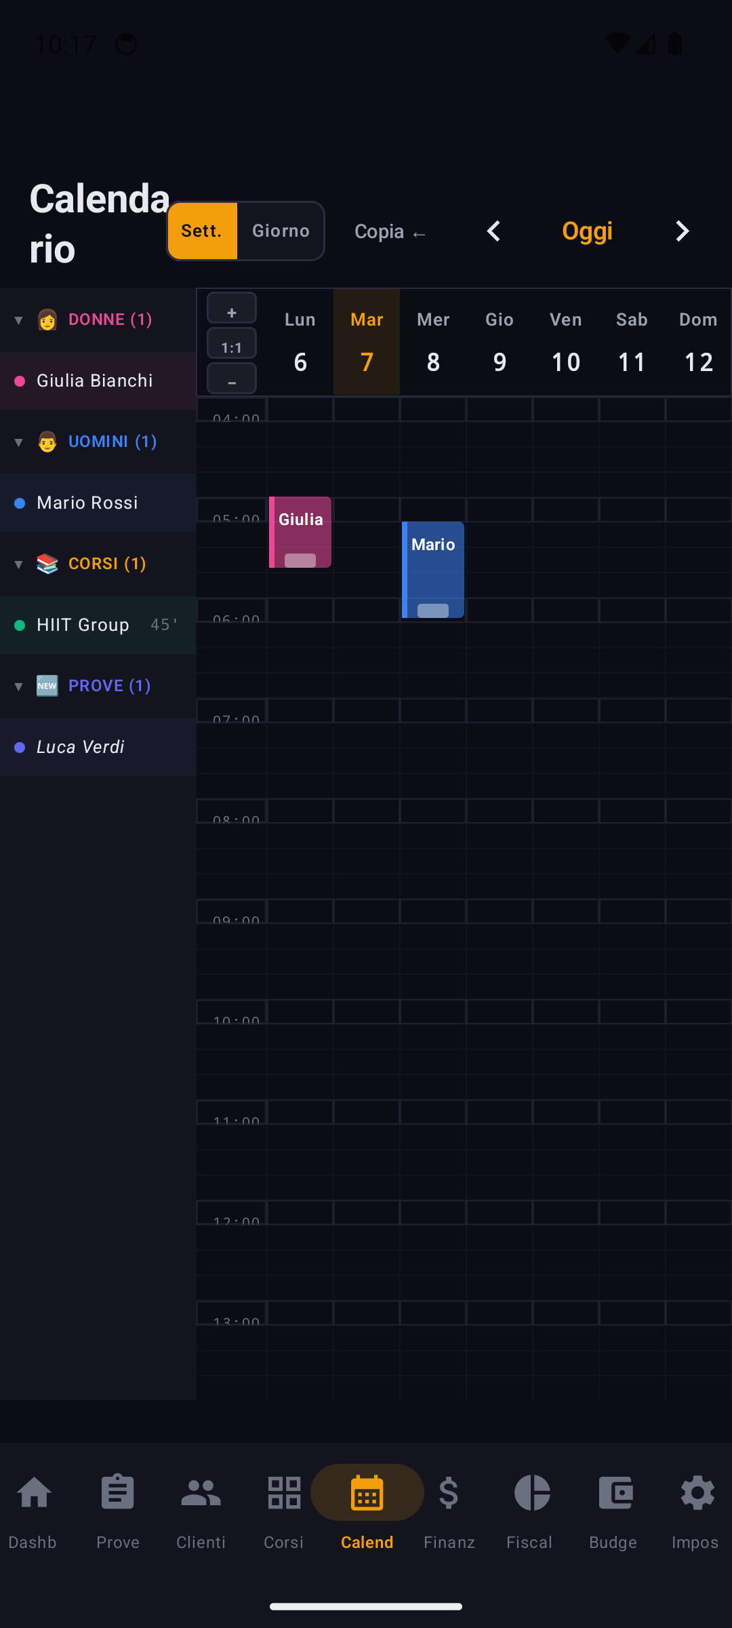The height and width of the screenshot is (1628, 732).
Task: Select Ven 10 day header
Action: [x=566, y=342]
